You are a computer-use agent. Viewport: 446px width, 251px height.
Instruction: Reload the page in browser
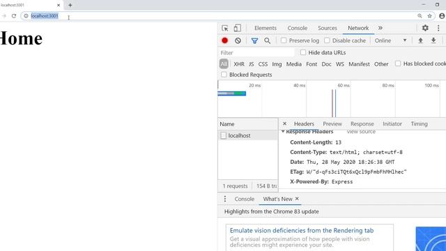pyautogui.click(x=14, y=16)
